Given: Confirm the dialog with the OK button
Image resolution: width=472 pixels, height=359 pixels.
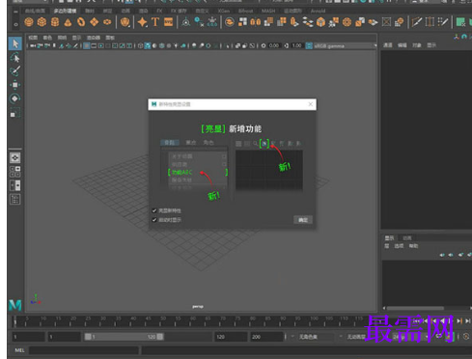Looking at the screenshot, I should [x=303, y=220].
